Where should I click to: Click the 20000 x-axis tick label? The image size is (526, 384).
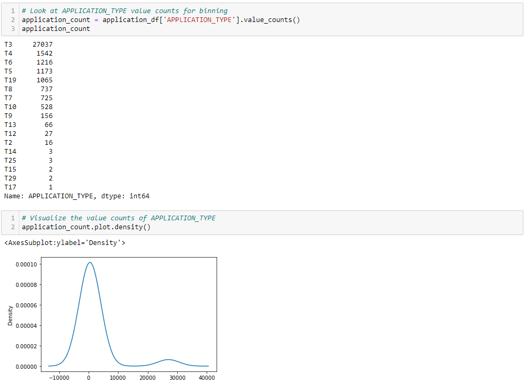pyautogui.click(x=147, y=378)
